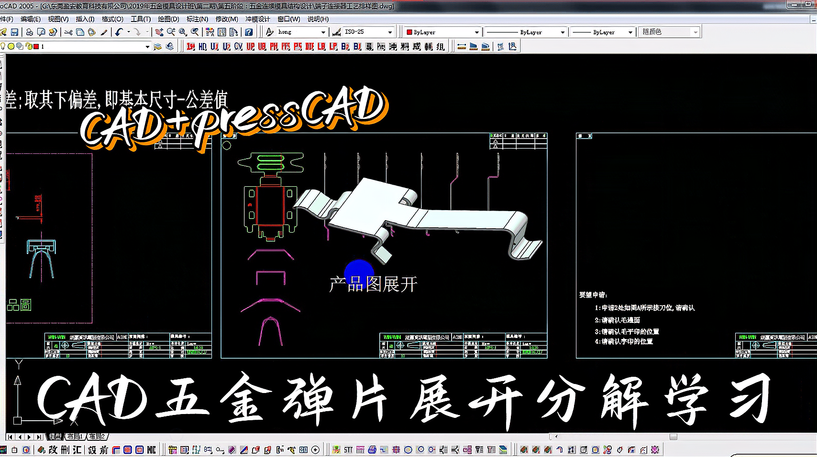Click the horizontal scrollbar thumb
Screen dimensions: 817x457
(x=673, y=436)
